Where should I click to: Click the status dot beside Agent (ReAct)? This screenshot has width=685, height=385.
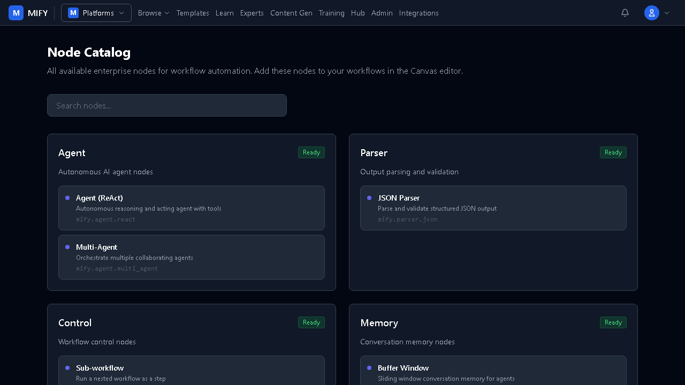pyautogui.click(x=67, y=198)
